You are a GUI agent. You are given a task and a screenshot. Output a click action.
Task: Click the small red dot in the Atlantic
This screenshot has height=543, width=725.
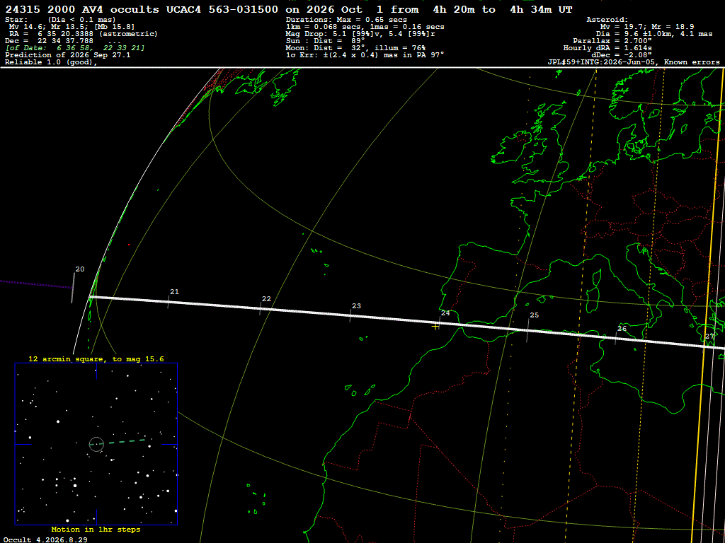[x=129, y=245]
